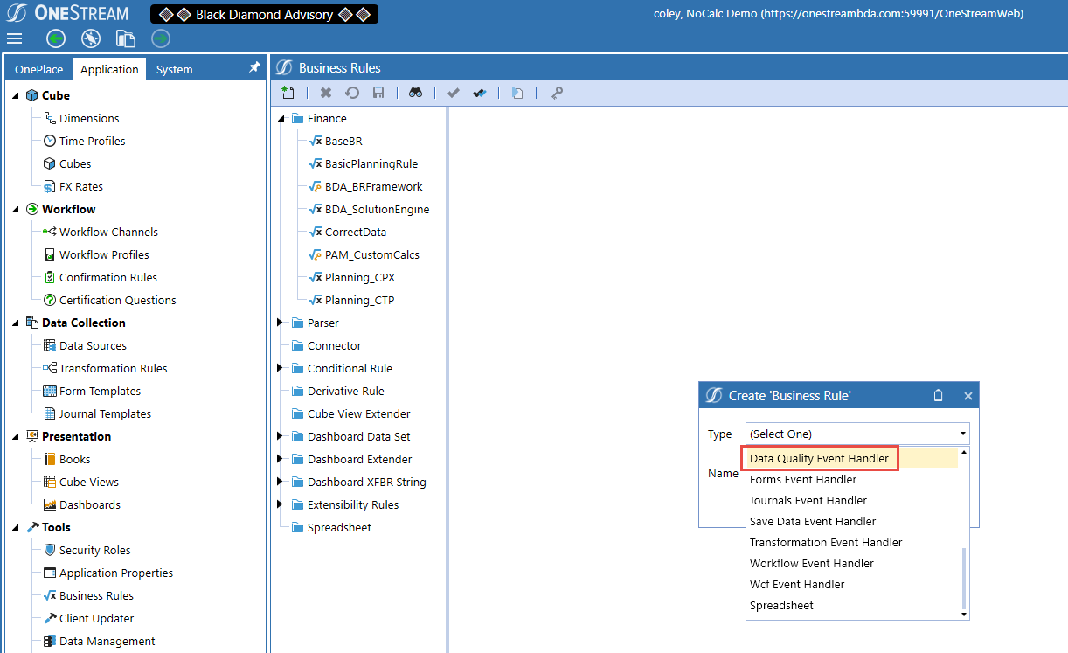
Task: Collapse the Tools section arrow
Action: [16, 527]
